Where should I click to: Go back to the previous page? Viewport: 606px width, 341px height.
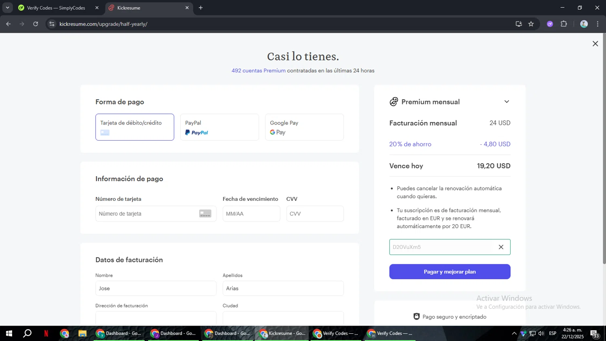click(8, 24)
